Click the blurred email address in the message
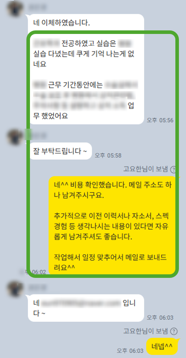186x358 pixels. coord(81,303)
